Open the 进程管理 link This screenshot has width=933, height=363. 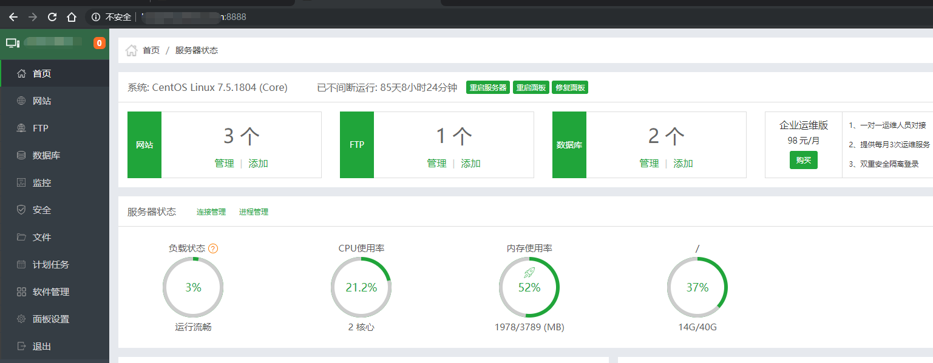[254, 212]
